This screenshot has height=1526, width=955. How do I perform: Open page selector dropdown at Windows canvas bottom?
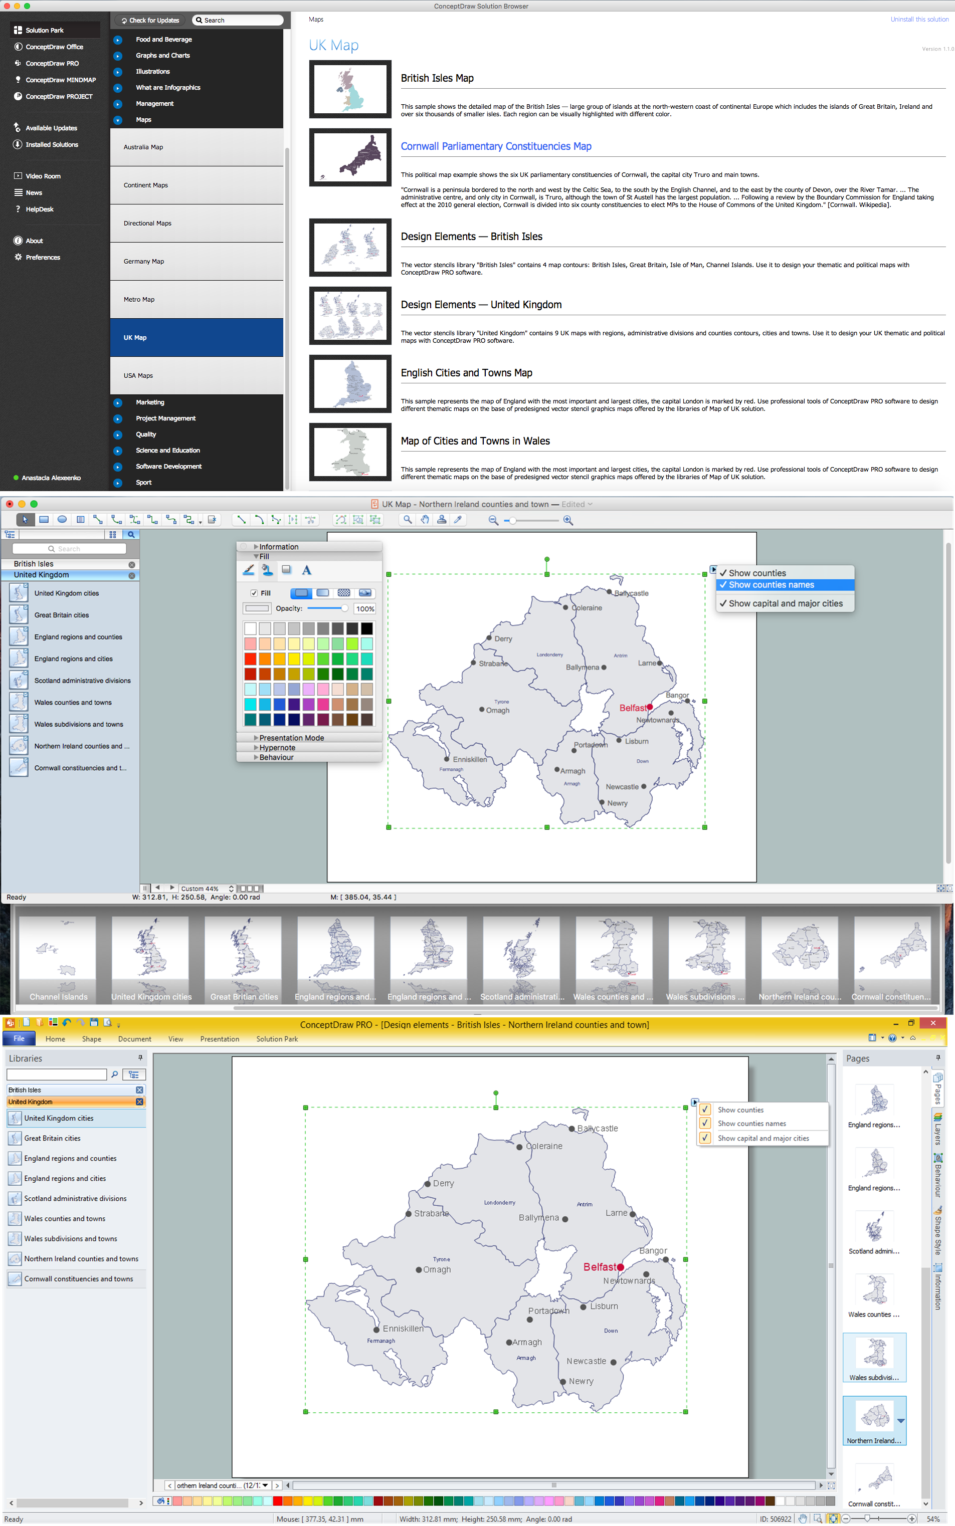(x=265, y=1485)
